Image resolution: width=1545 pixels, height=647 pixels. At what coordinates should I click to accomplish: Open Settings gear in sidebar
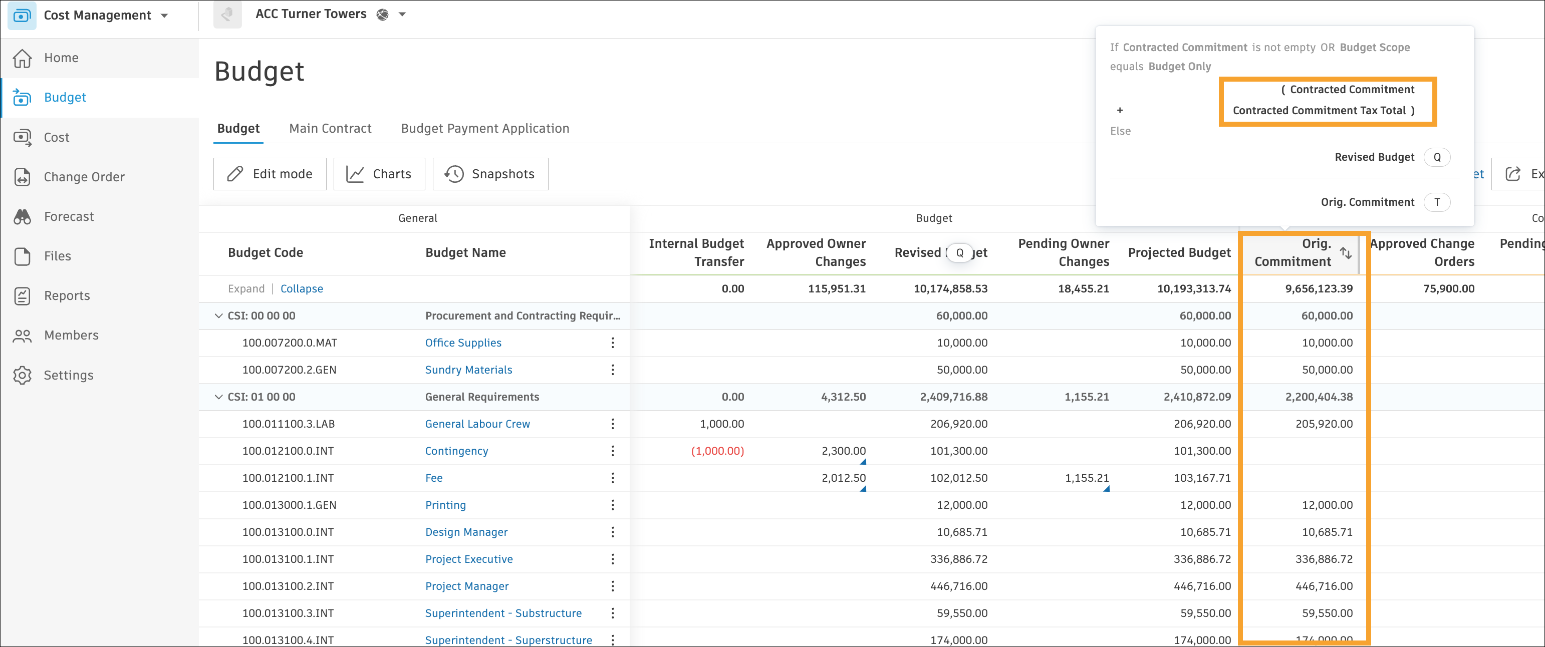click(22, 375)
